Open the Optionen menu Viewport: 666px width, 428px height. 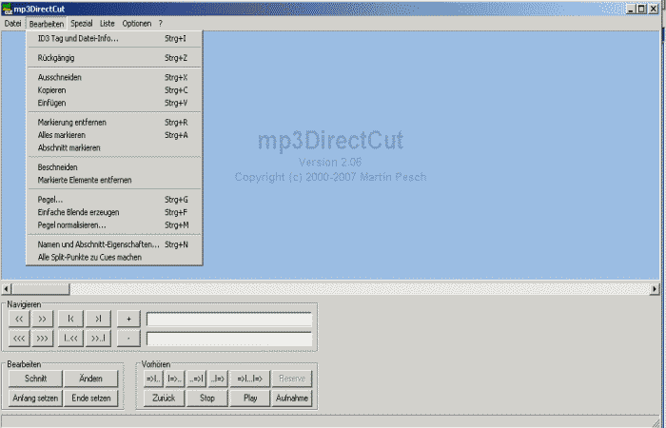coord(136,23)
